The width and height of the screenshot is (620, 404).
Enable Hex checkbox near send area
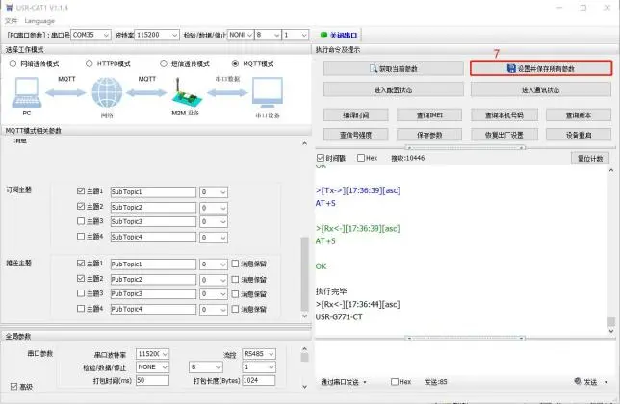(394, 382)
